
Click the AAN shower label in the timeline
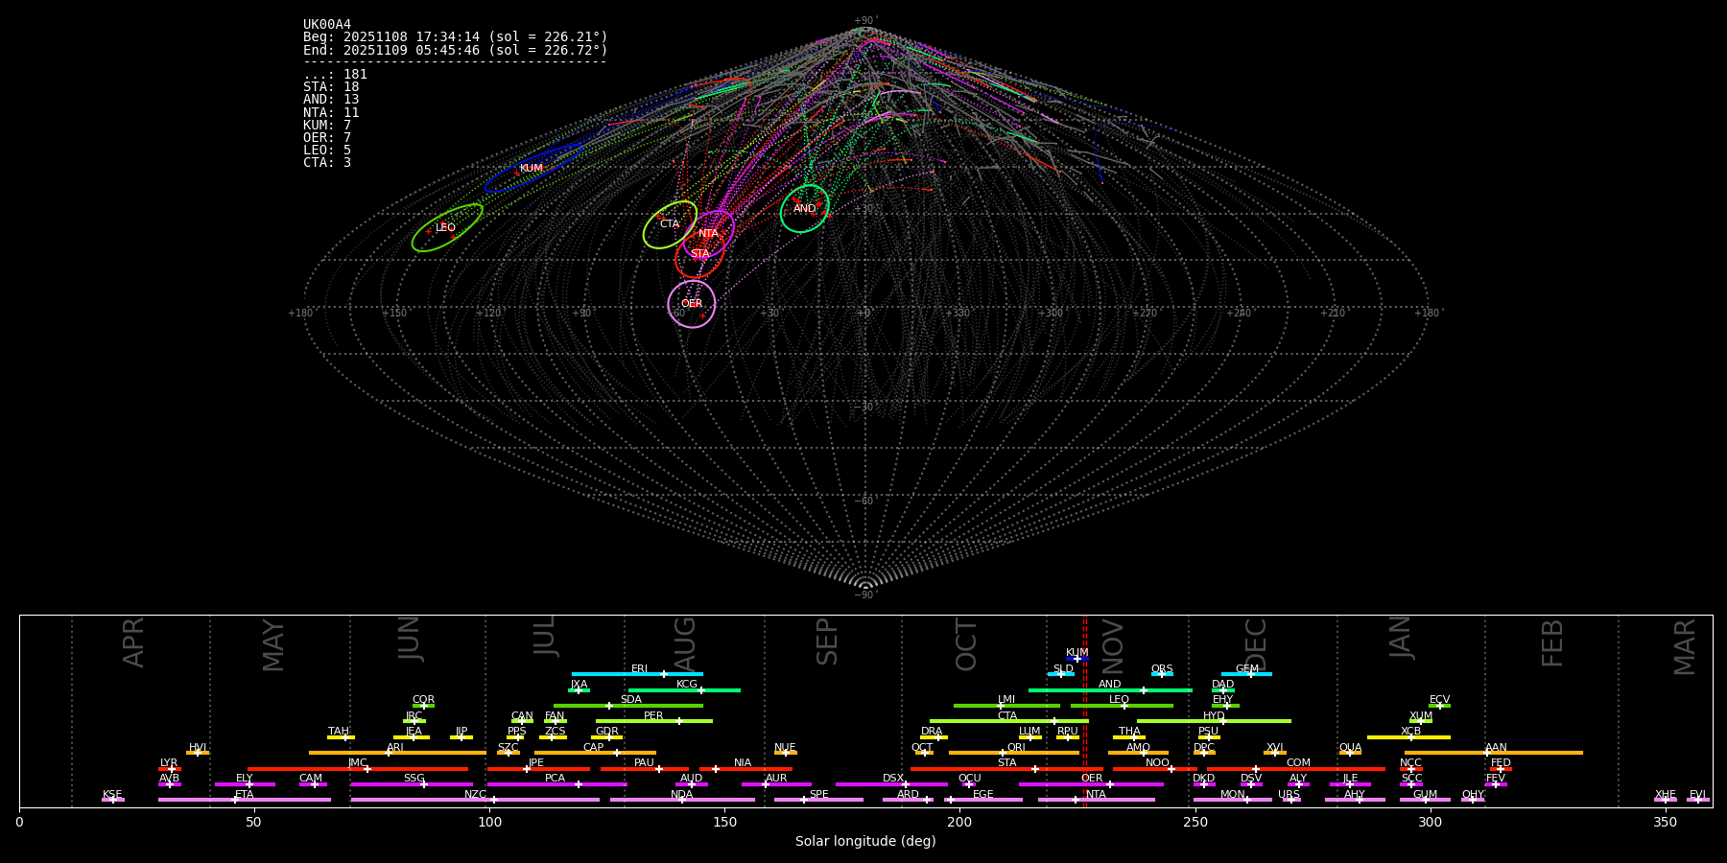1496,748
